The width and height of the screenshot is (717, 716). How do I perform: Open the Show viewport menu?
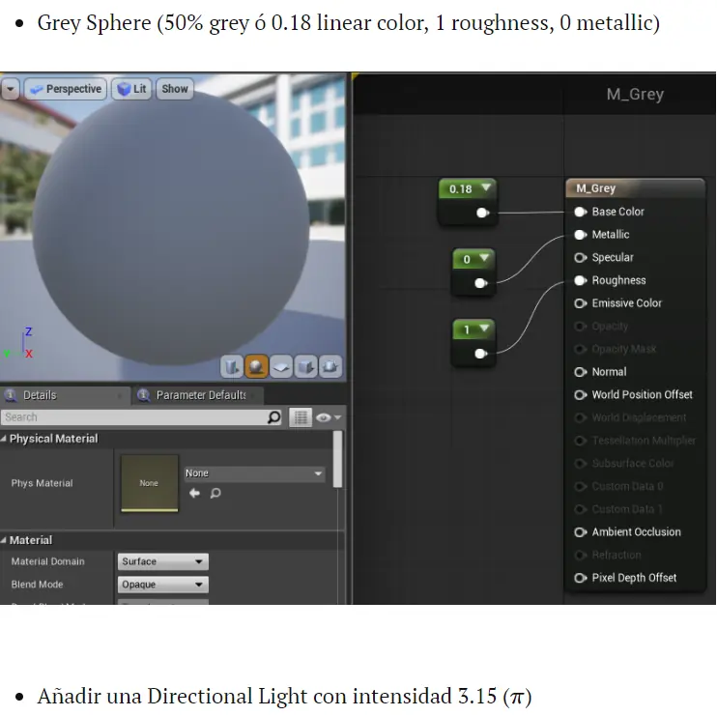coord(175,89)
